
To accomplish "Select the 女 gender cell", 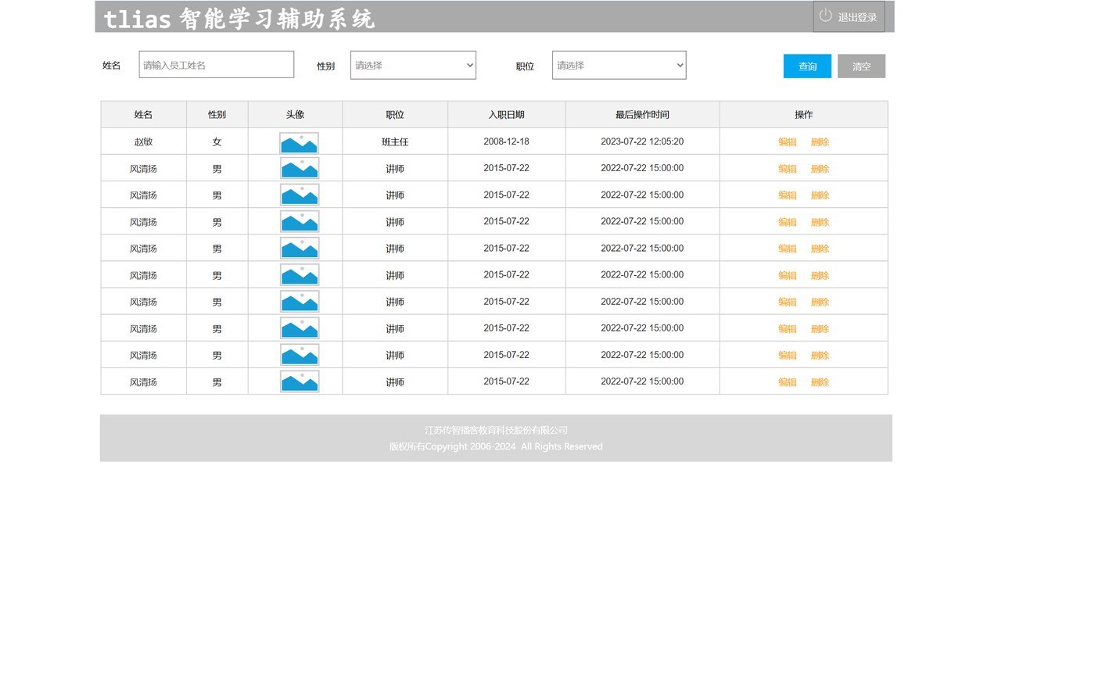I will (217, 141).
